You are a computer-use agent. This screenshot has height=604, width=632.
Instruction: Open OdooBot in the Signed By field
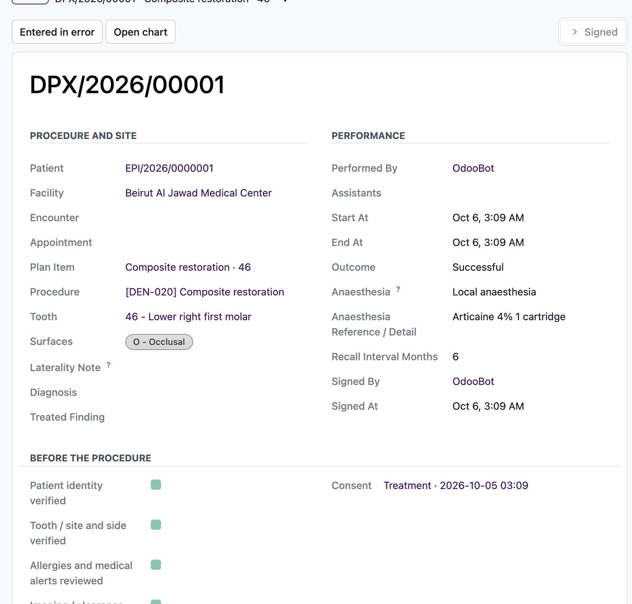click(473, 382)
